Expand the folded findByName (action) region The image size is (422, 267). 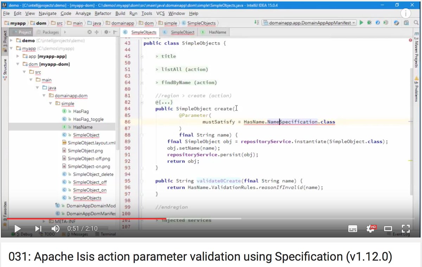[142, 82]
